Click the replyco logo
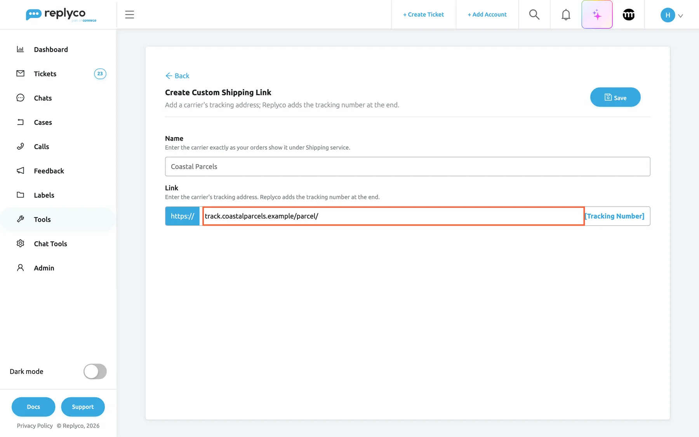This screenshot has width=699, height=437. click(61, 15)
